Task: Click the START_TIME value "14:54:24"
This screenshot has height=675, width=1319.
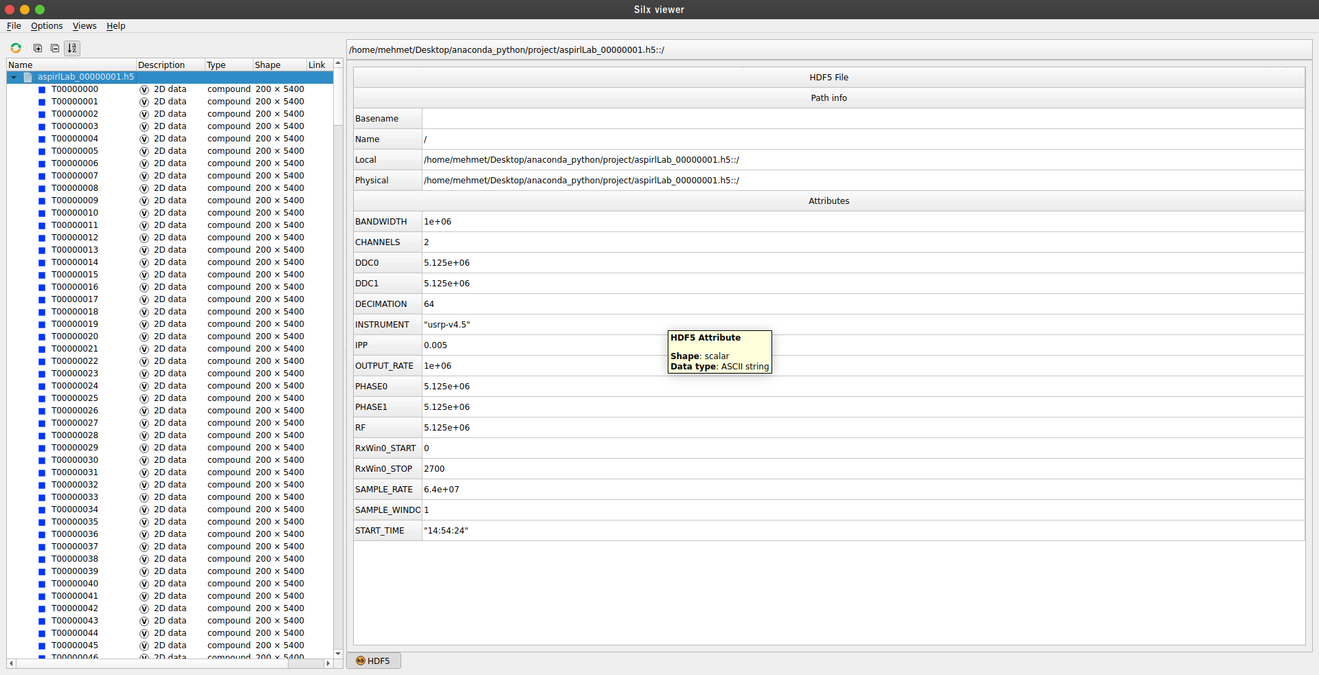Action: pos(446,531)
